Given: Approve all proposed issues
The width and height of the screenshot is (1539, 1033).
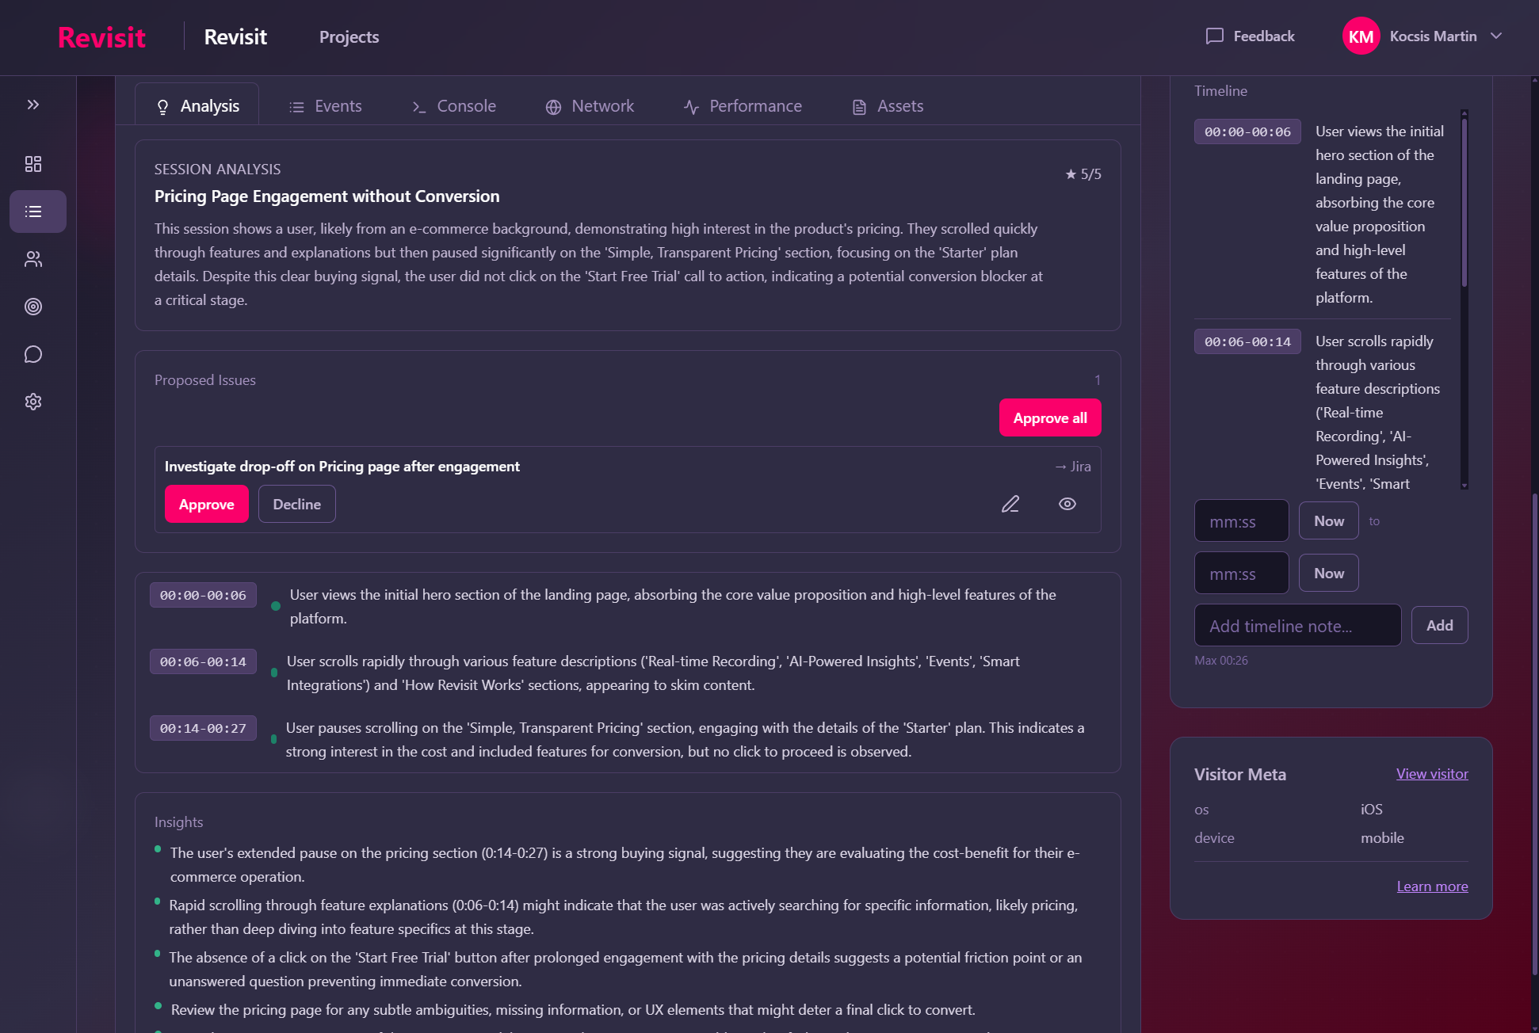Looking at the screenshot, I should 1049,417.
